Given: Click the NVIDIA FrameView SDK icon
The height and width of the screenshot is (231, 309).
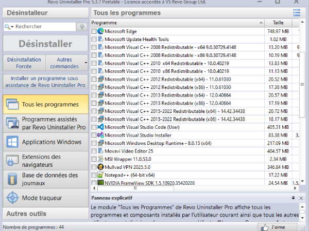Looking at the screenshot, I should point(100,183).
